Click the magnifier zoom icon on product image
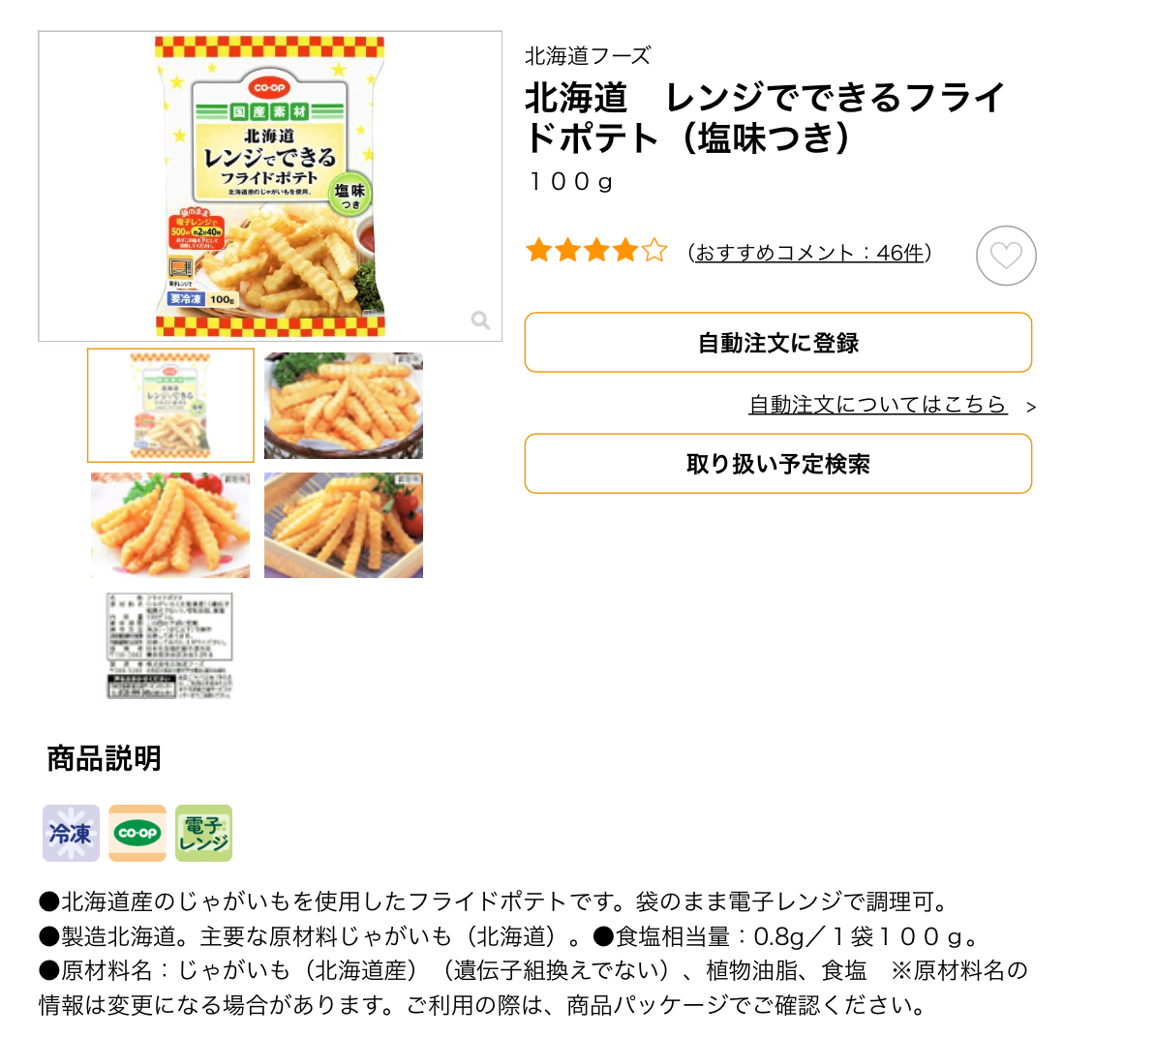 [480, 321]
